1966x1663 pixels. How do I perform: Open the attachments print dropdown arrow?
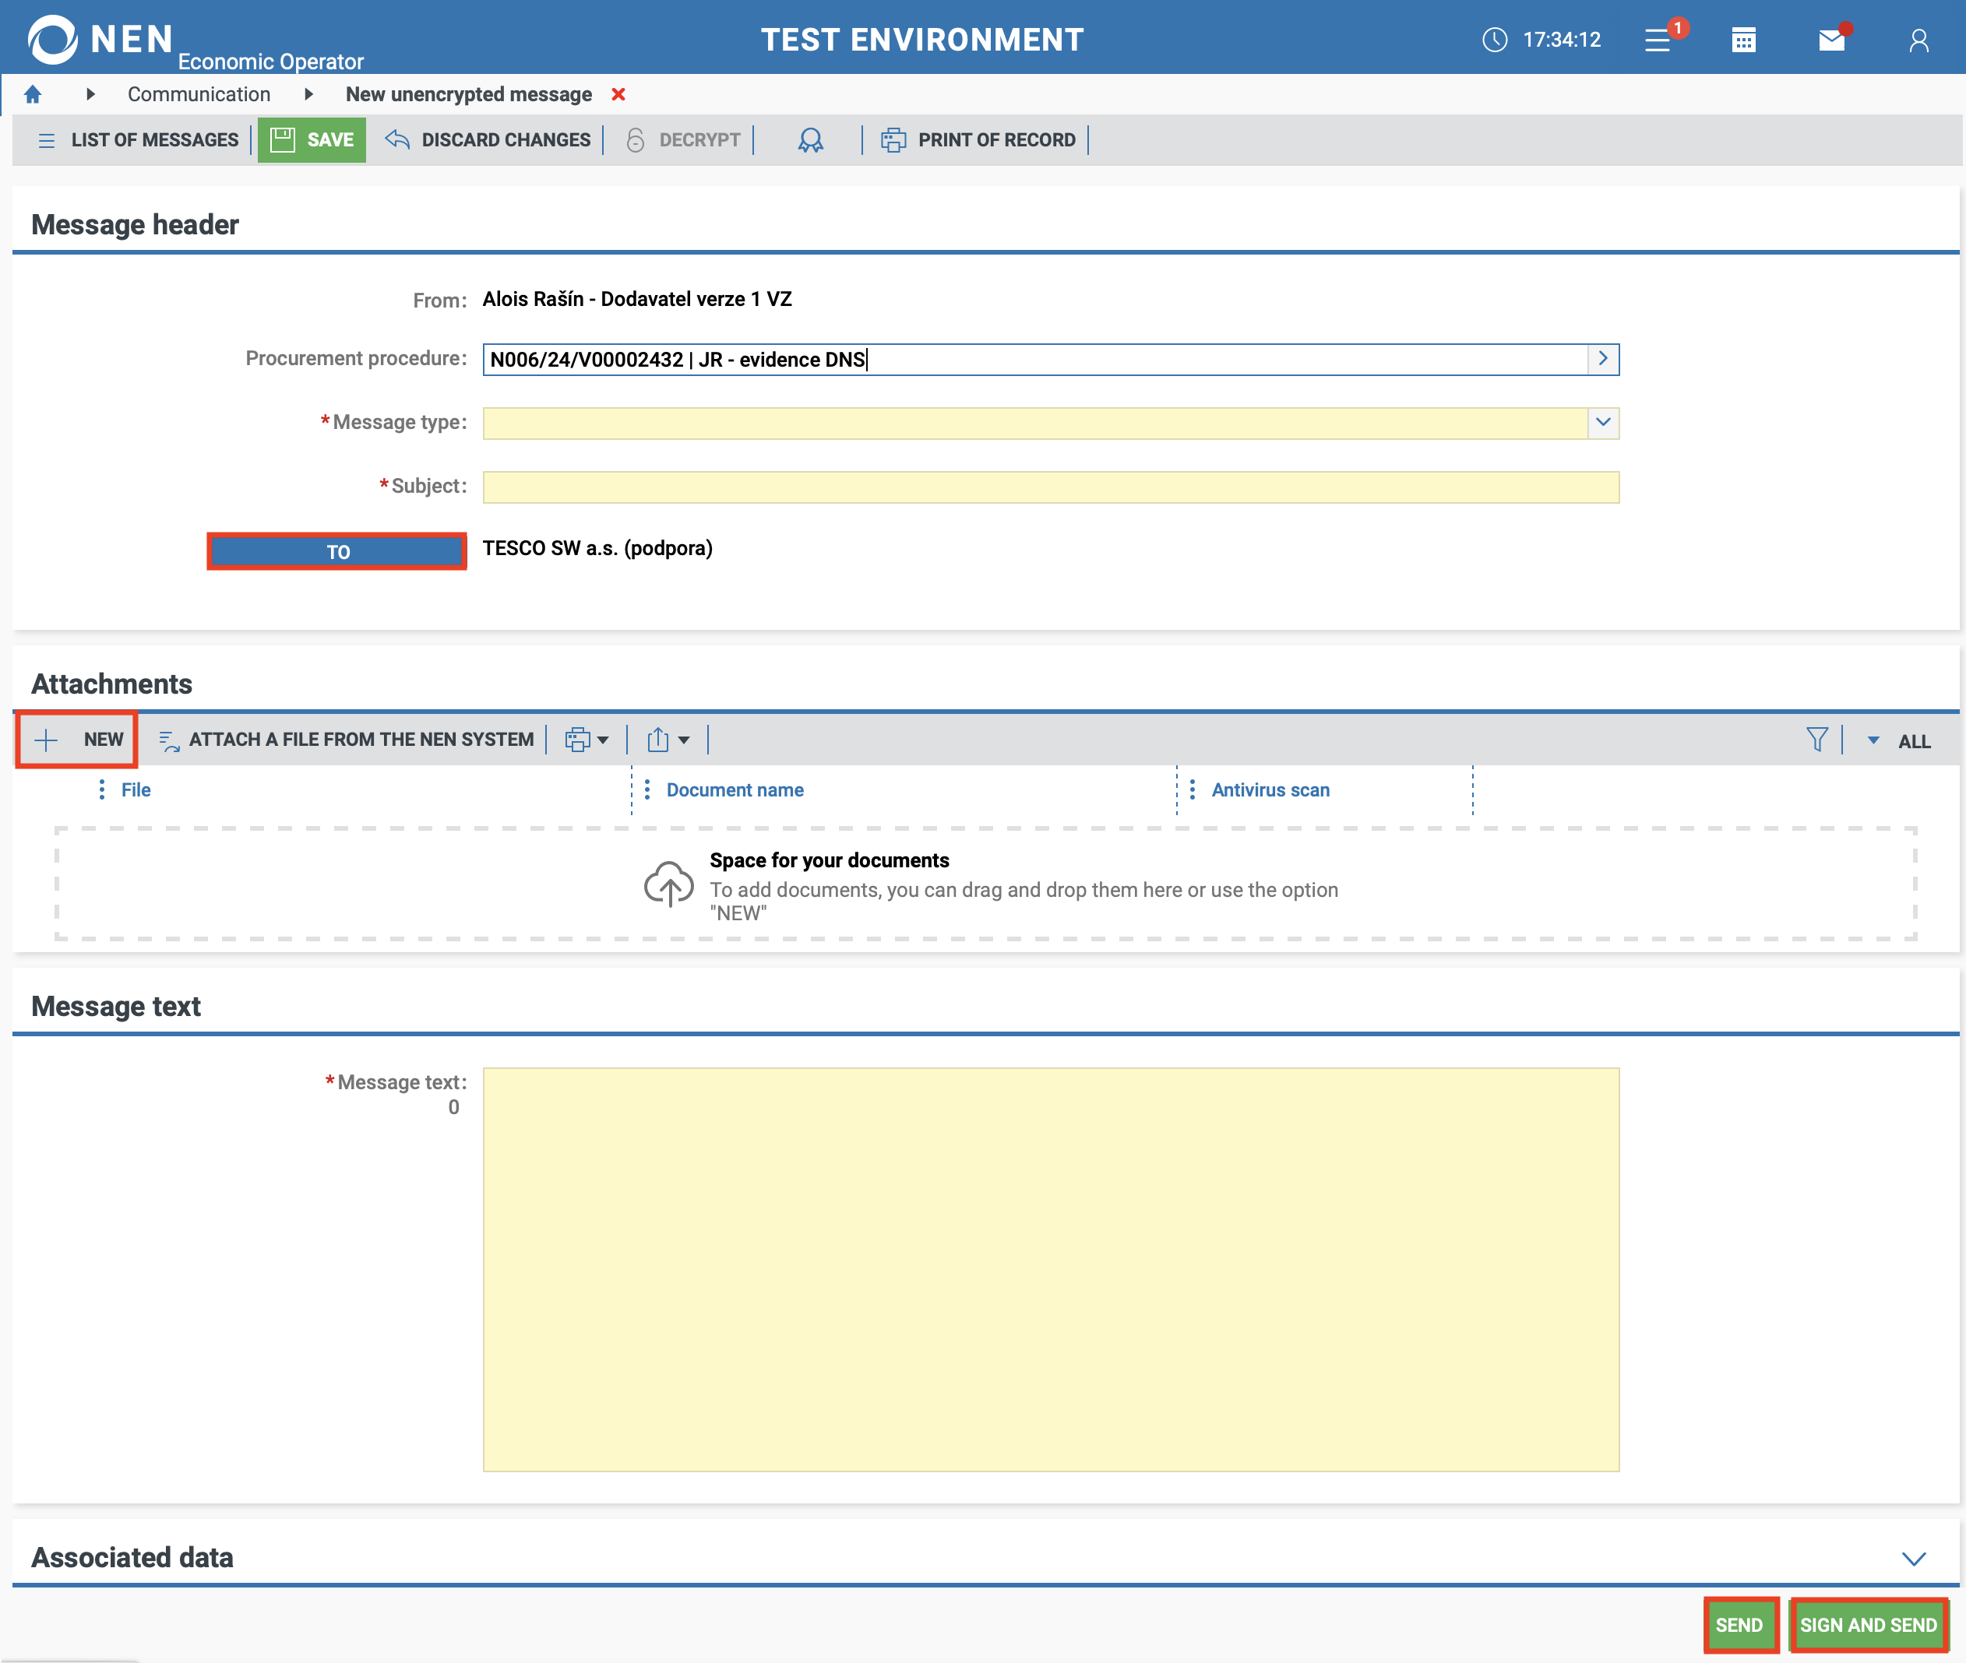coord(603,740)
